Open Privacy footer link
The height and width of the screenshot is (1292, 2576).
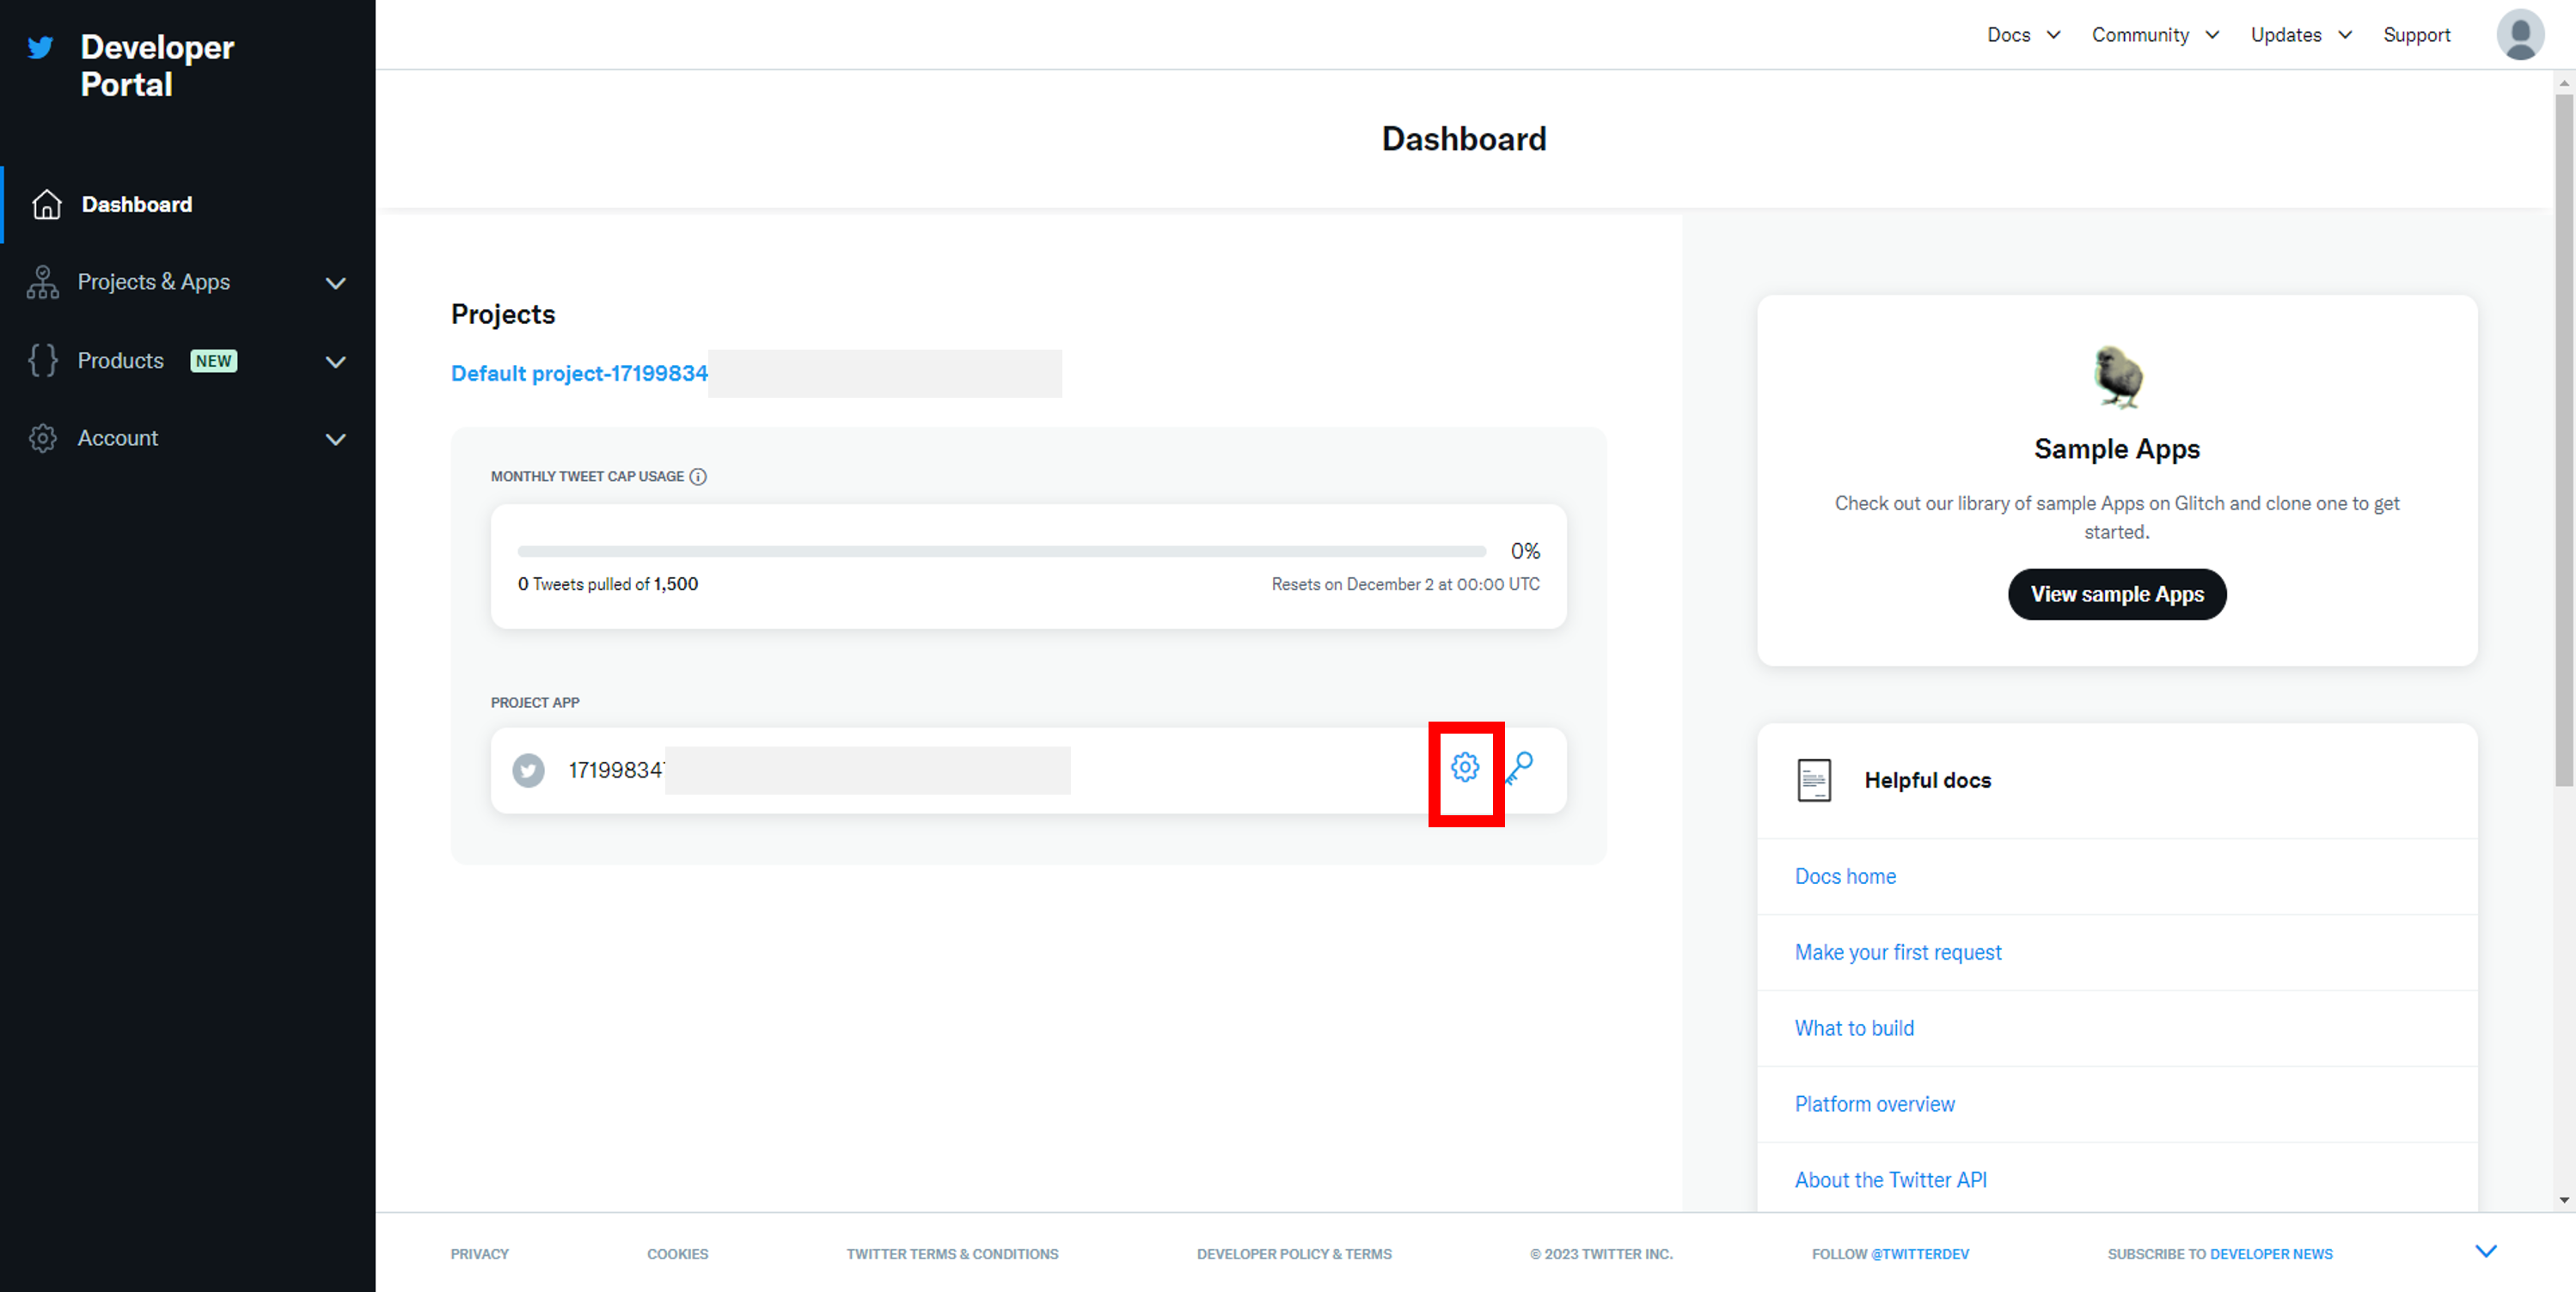click(479, 1254)
